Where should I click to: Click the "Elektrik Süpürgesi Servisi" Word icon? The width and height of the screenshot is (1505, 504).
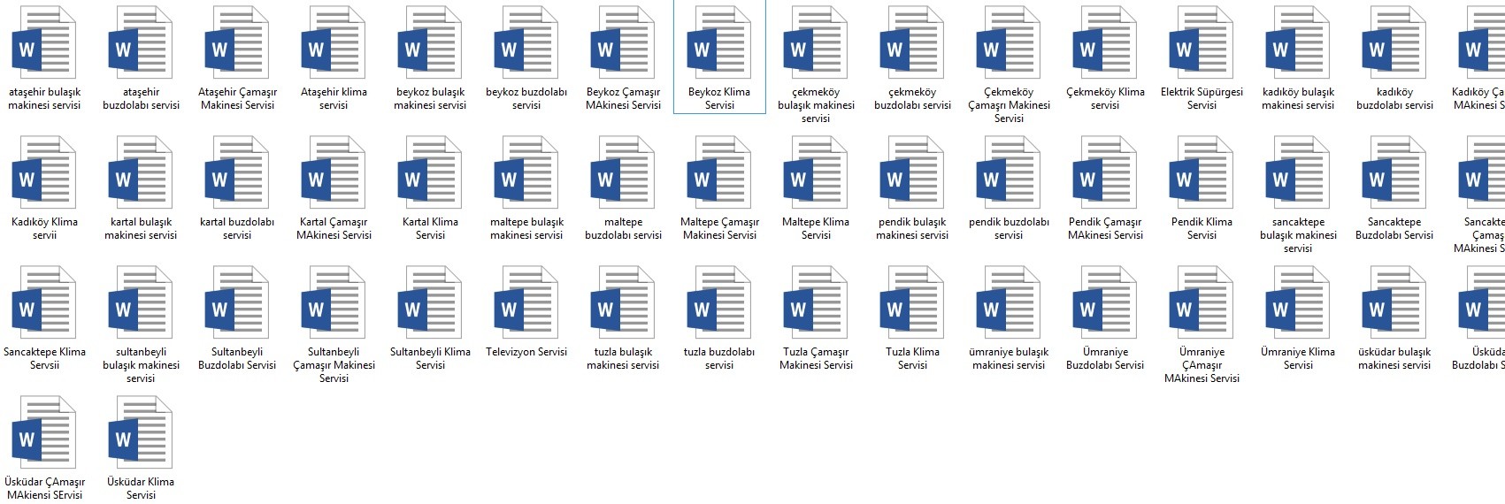coord(1201,42)
